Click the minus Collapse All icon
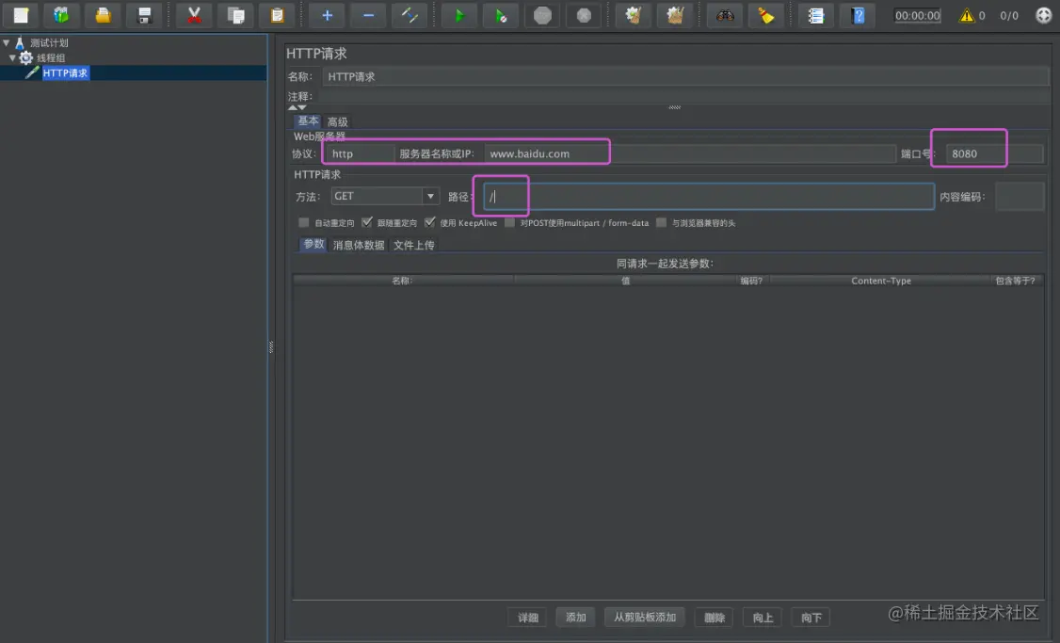This screenshot has width=1060, height=643. [x=368, y=15]
